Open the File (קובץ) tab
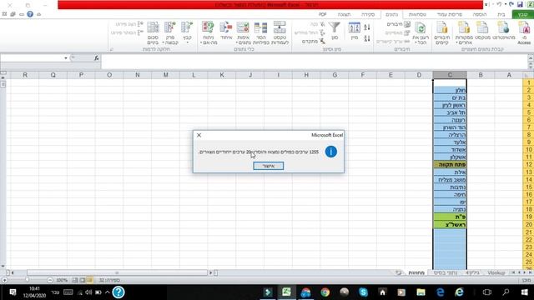This screenshot has width=534, height=300. pos(523,14)
